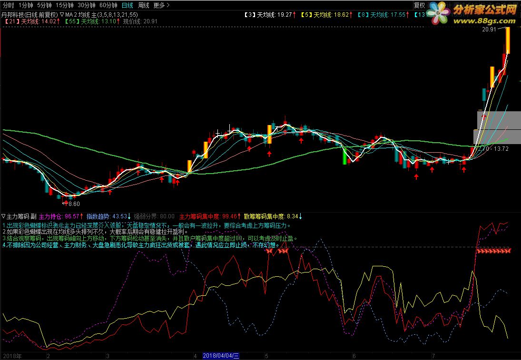Select the 5分钟 period tab
The width and height of the screenshot is (521, 360).
44,5
